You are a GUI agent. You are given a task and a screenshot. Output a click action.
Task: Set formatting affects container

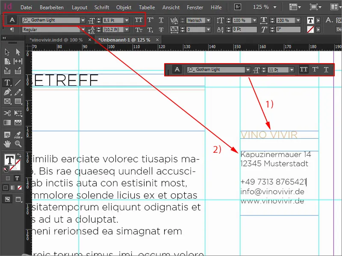click(x=8, y=178)
